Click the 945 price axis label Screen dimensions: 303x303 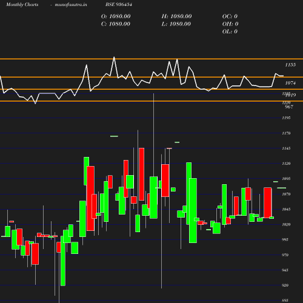[x=285, y=270]
